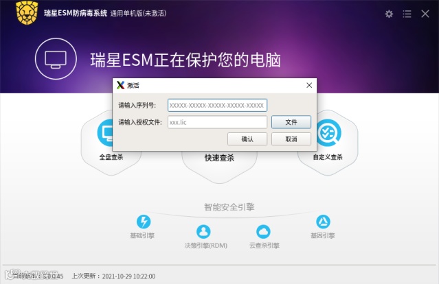
Task: Click the Rising lion shield logo
Action: click(27, 13)
